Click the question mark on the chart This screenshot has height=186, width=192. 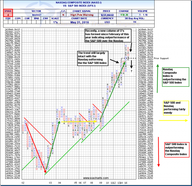(131, 71)
